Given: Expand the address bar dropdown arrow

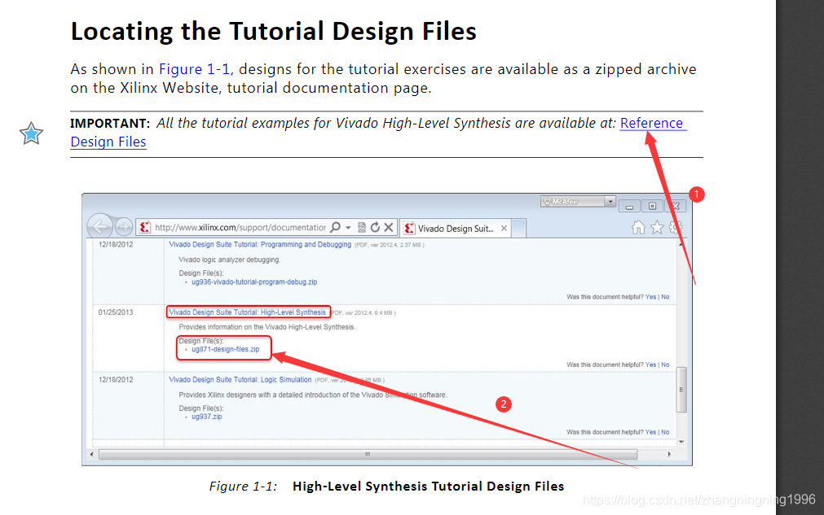Looking at the screenshot, I should [x=348, y=228].
